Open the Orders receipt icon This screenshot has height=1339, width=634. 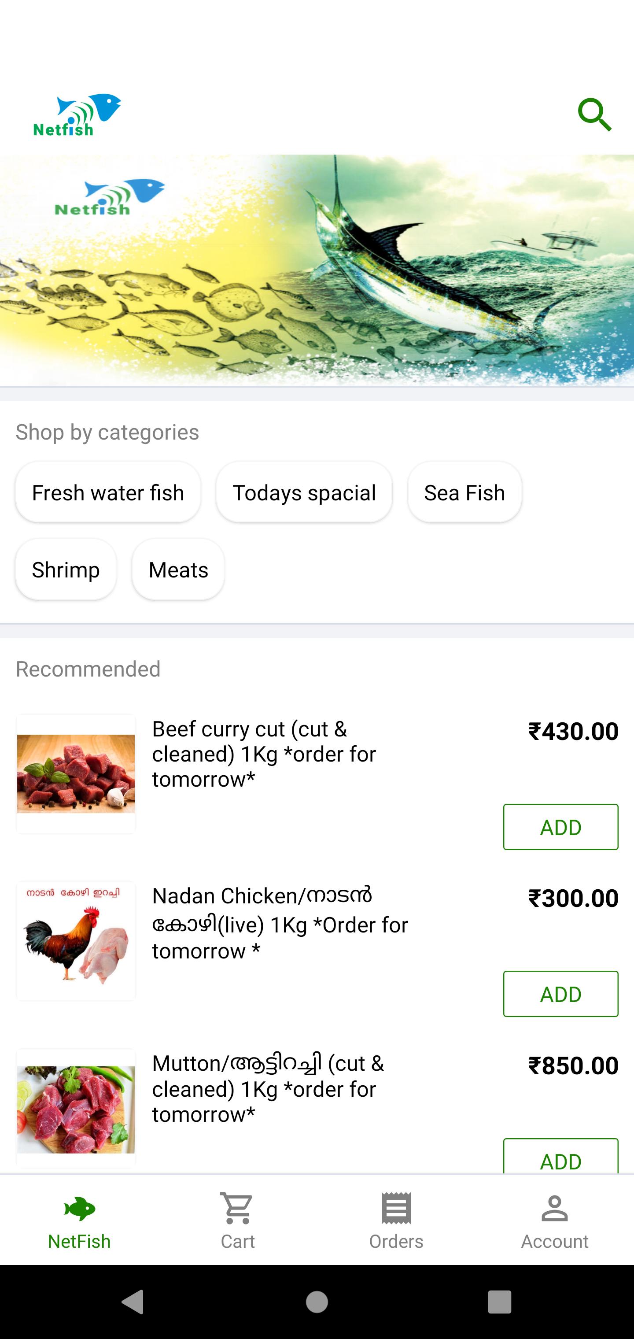coord(396,1208)
